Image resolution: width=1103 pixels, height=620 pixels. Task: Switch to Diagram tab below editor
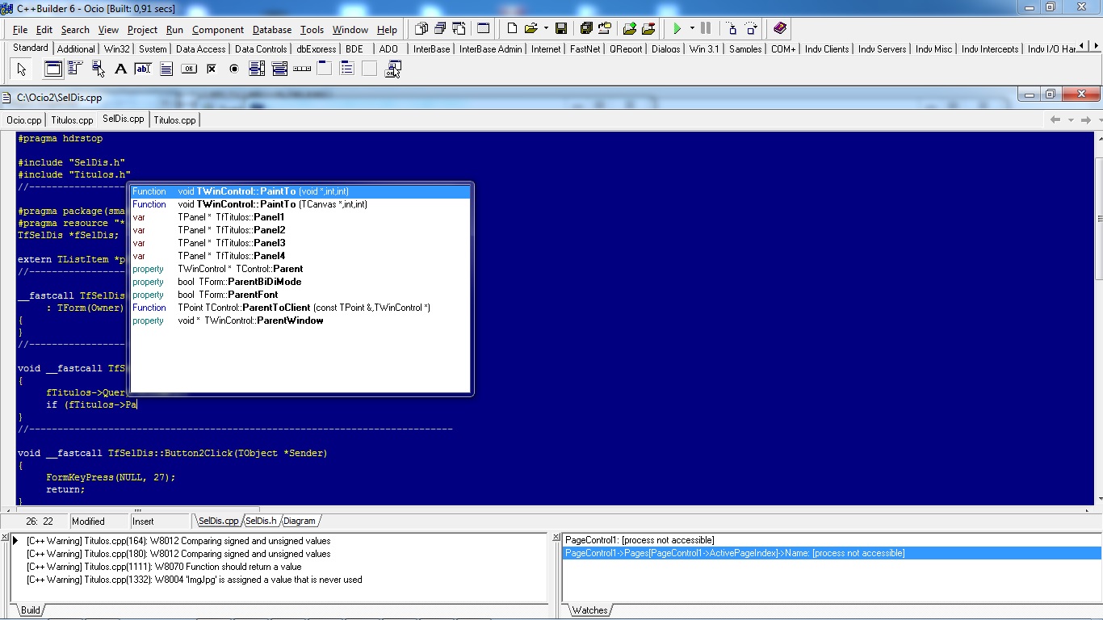(299, 521)
